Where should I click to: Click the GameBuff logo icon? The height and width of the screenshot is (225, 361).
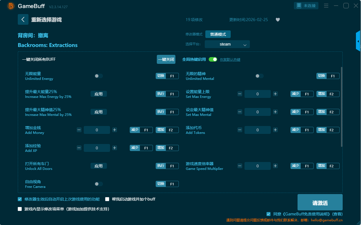click(11, 6)
